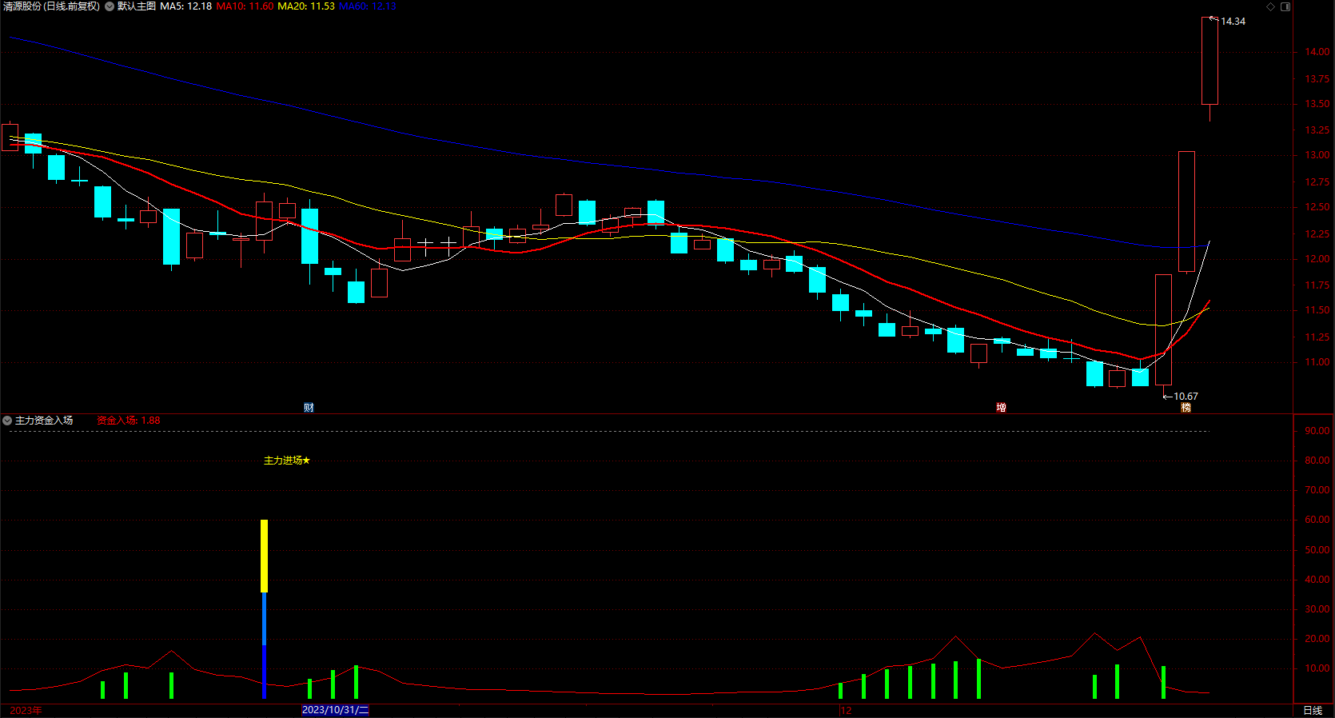Click the MA60: 12.13 indicator value
The image size is (1335, 718).
pos(368,6)
